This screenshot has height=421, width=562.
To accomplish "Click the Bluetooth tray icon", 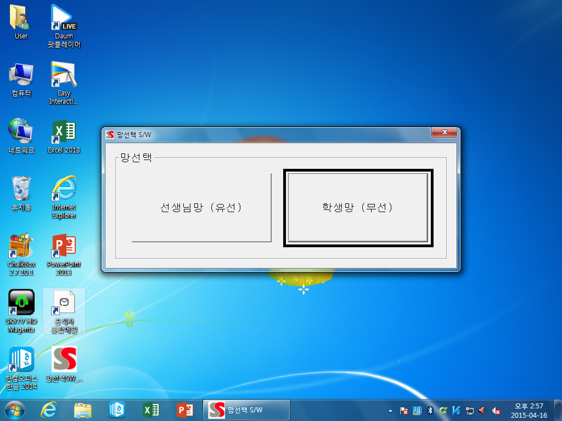I will pos(430,411).
